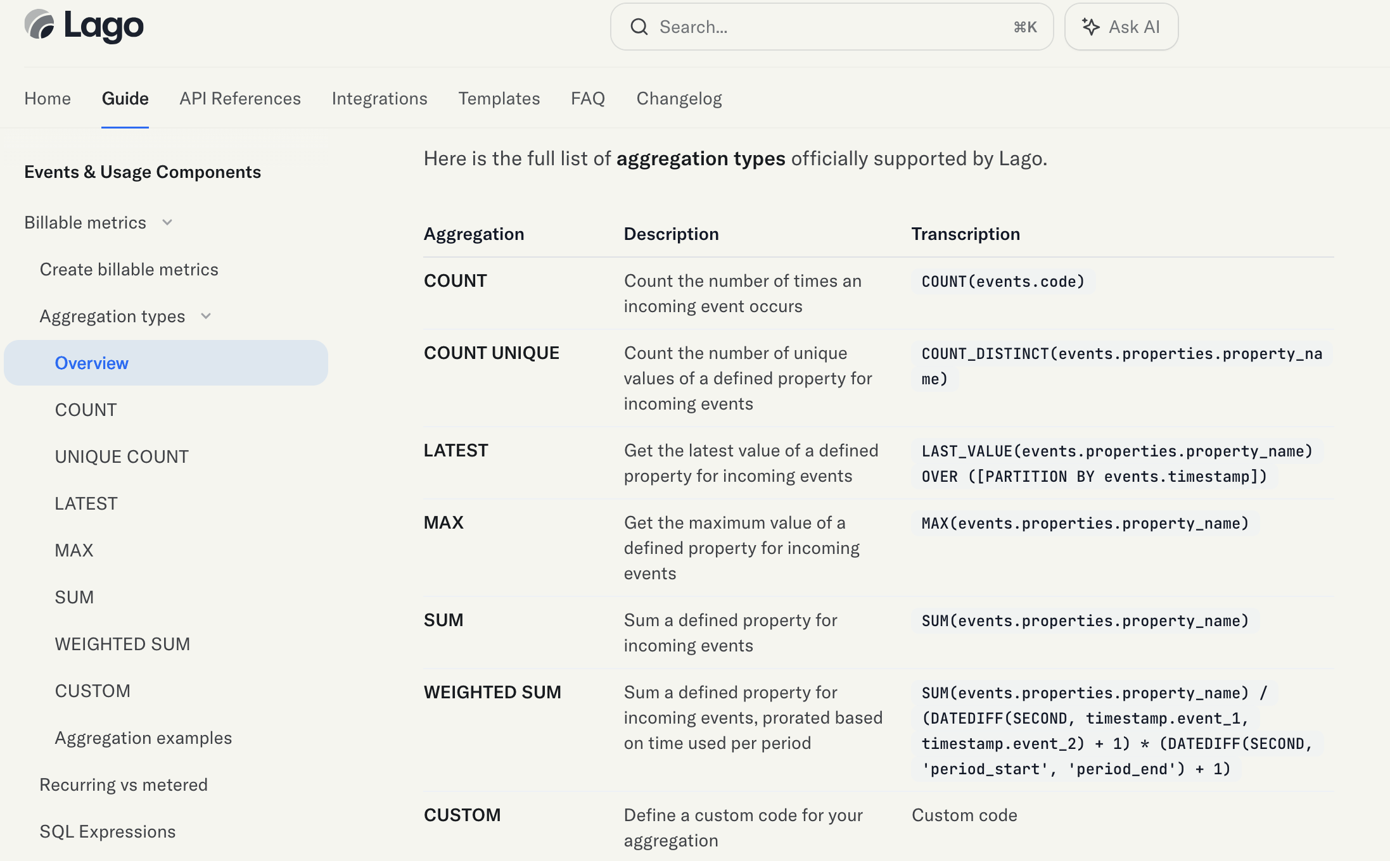Viewport: 1390px width, 861px height.
Task: Open the CUSTOM sidebar page
Action: pos(92,691)
